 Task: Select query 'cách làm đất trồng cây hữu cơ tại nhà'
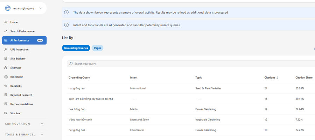point(91,99)
